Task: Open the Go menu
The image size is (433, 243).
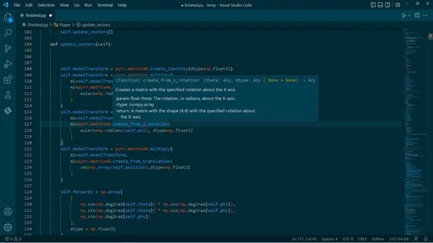Action: tap(76, 5)
